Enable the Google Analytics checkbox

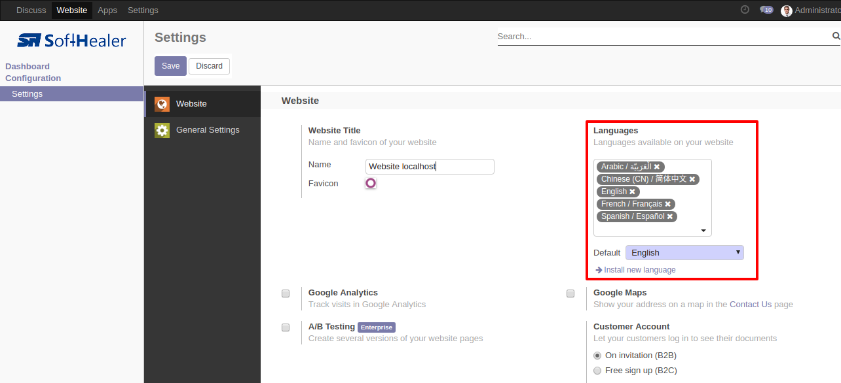coord(286,293)
